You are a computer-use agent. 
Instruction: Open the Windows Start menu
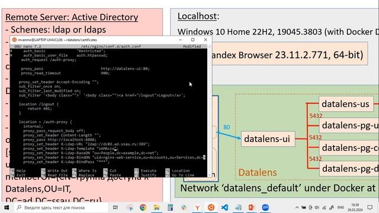(x=7, y=208)
